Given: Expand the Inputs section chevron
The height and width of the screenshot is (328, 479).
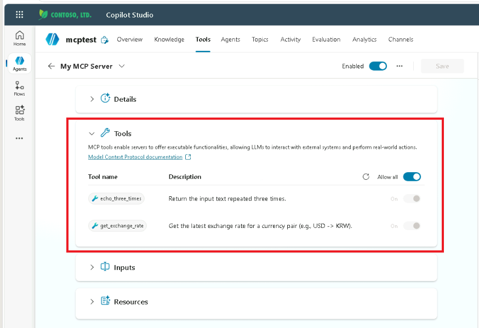Looking at the screenshot, I should [x=92, y=267].
